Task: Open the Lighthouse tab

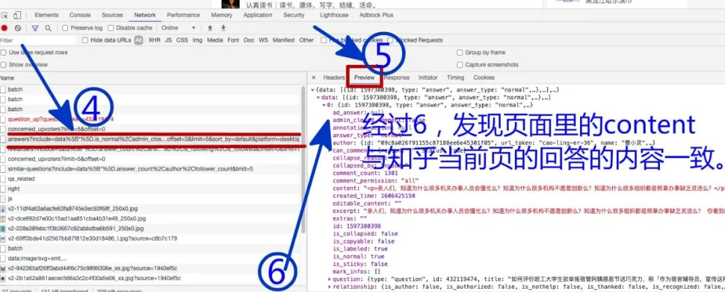Action: click(334, 15)
